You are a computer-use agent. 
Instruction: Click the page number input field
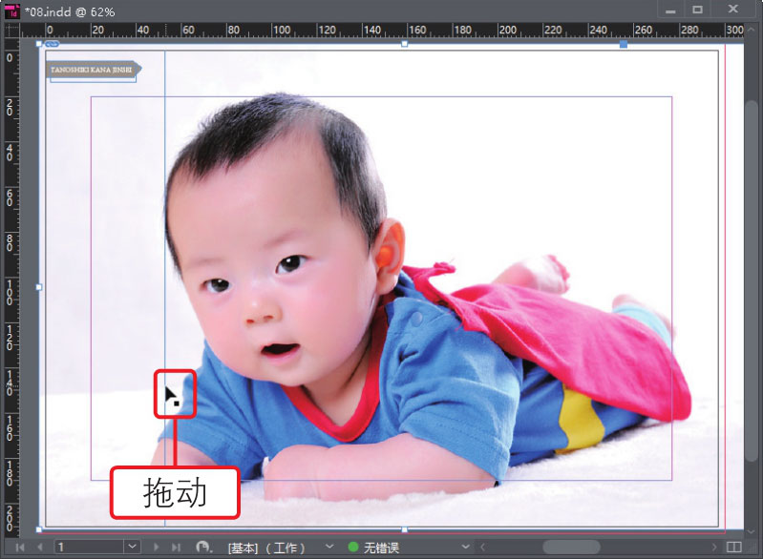(88, 548)
